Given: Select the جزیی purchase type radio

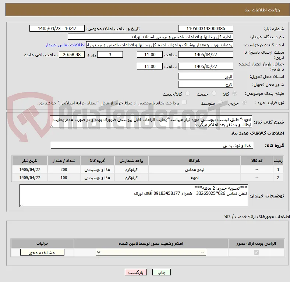Looking at the screenshot, I should [244, 103].
